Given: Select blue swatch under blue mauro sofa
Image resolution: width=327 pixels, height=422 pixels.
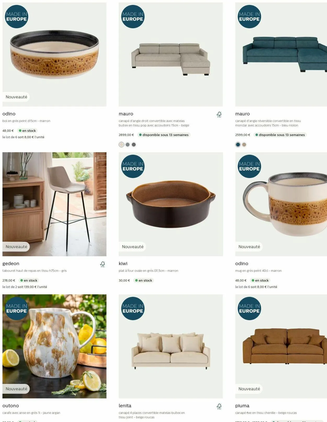Looking at the screenshot, I should pyautogui.click(x=238, y=144).
